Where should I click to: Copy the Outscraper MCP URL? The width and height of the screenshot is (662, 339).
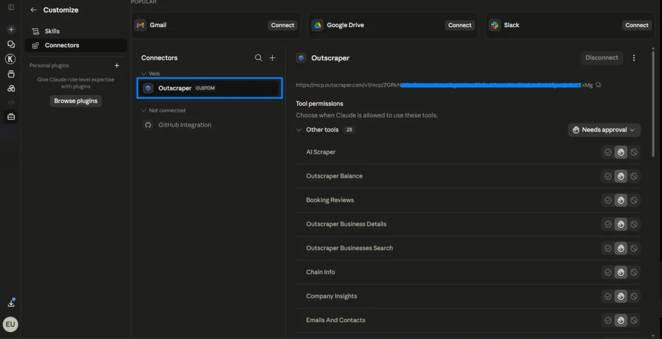pos(599,85)
